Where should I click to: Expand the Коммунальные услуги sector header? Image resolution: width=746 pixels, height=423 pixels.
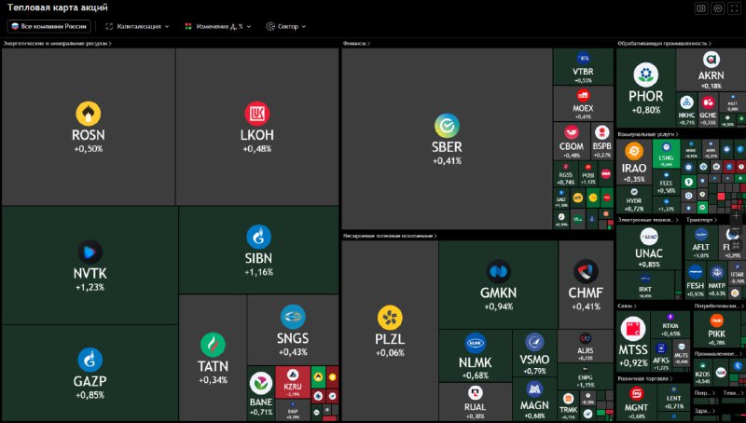pyautogui.click(x=648, y=134)
